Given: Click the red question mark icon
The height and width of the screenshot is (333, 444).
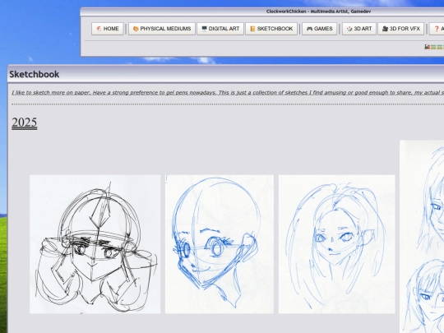Looking at the screenshot, I should [x=437, y=29].
